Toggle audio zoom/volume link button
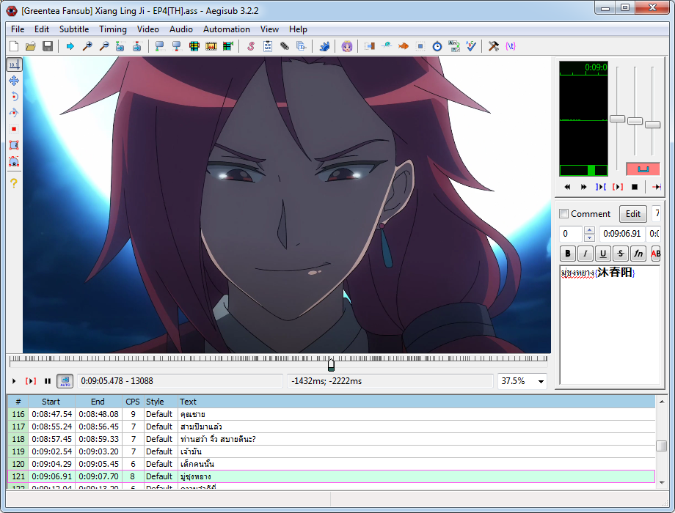675x513 pixels. click(x=643, y=169)
